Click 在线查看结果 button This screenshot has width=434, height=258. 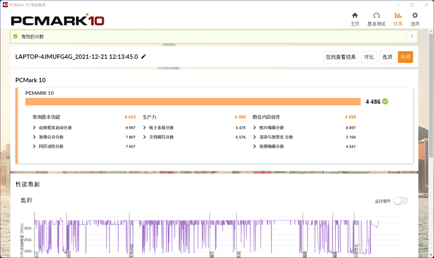point(341,57)
